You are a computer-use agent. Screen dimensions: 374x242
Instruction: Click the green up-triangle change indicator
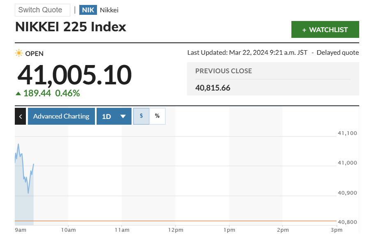pyautogui.click(x=18, y=93)
